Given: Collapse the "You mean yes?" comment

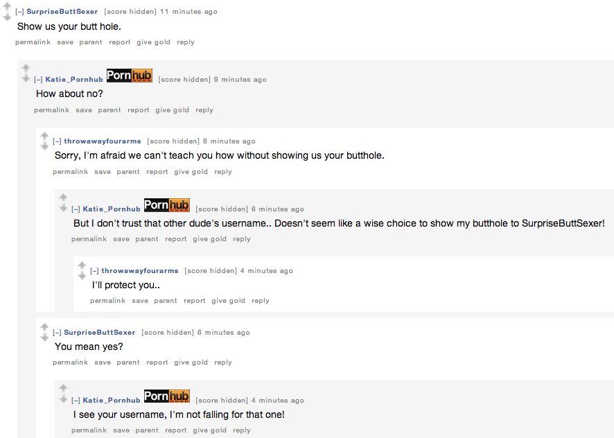Looking at the screenshot, I should [x=57, y=332].
